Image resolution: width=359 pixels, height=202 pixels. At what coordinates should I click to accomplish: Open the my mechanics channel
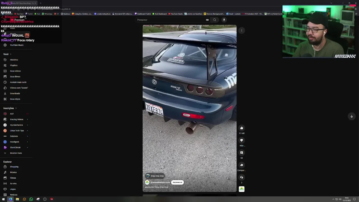click(x=16, y=125)
